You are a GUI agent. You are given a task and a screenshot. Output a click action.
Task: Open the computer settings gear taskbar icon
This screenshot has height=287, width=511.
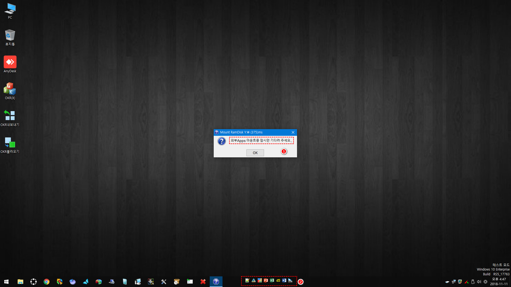[112, 282]
